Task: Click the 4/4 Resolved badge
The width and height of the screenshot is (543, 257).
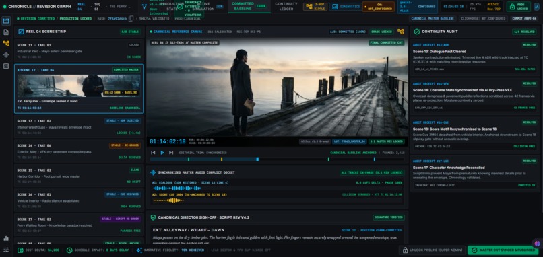Action: tap(524, 32)
